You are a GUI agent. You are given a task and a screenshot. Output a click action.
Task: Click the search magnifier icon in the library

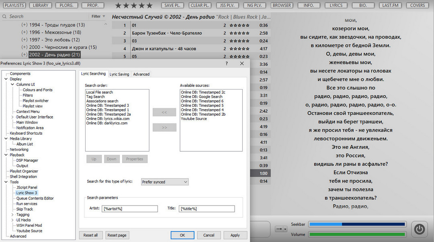[x=4, y=16]
